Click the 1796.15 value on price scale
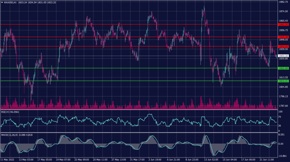Screen dimensions: 290x162 [284, 96]
